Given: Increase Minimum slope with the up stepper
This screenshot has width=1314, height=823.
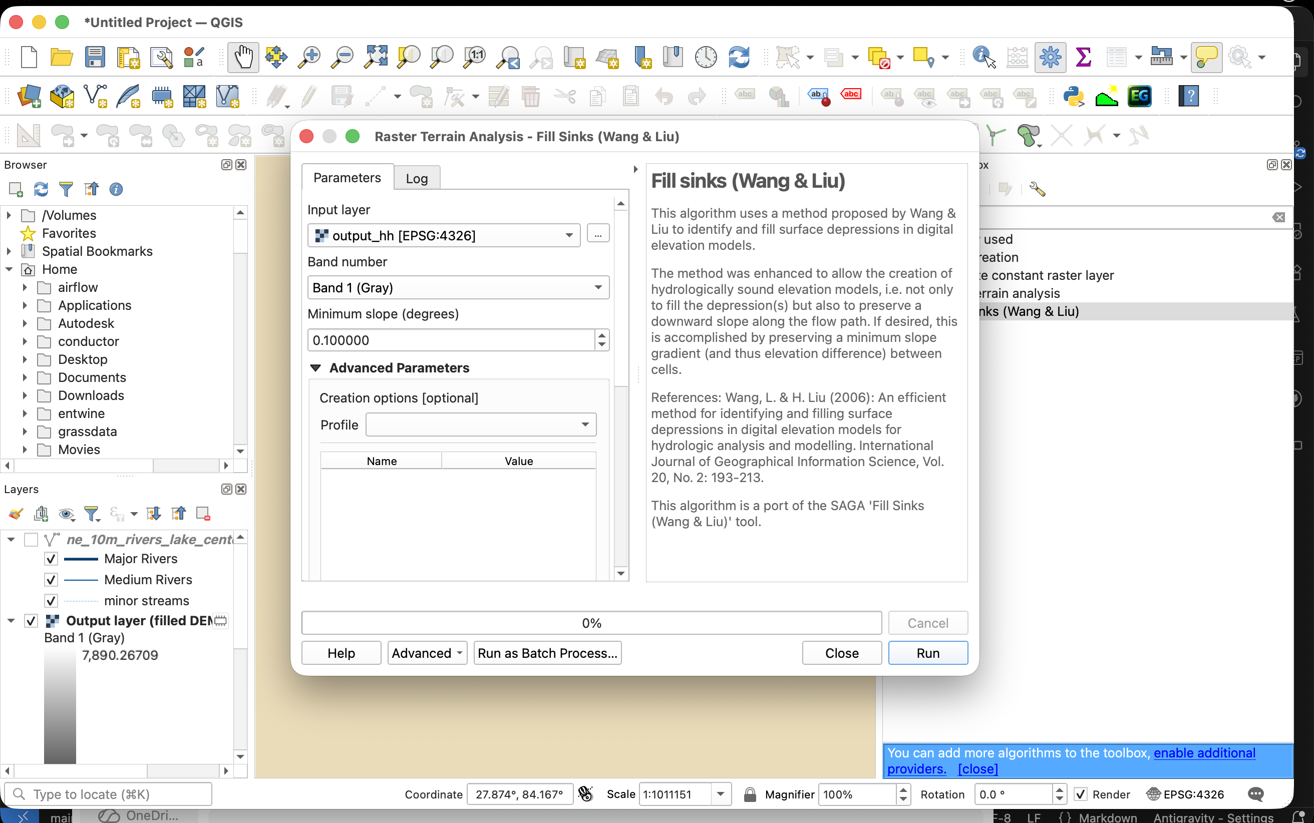Looking at the screenshot, I should coord(601,334).
